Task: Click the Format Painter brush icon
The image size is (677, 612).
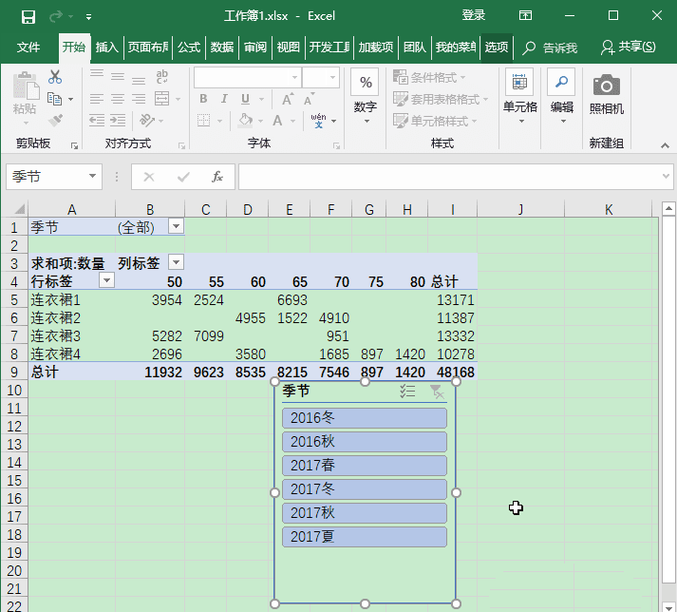Action: (x=55, y=121)
